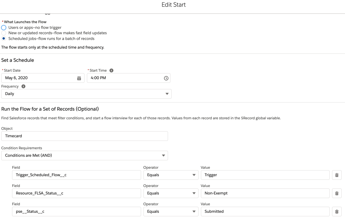
Task: Select 'New or updated records' radio option
Action: tap(4, 33)
